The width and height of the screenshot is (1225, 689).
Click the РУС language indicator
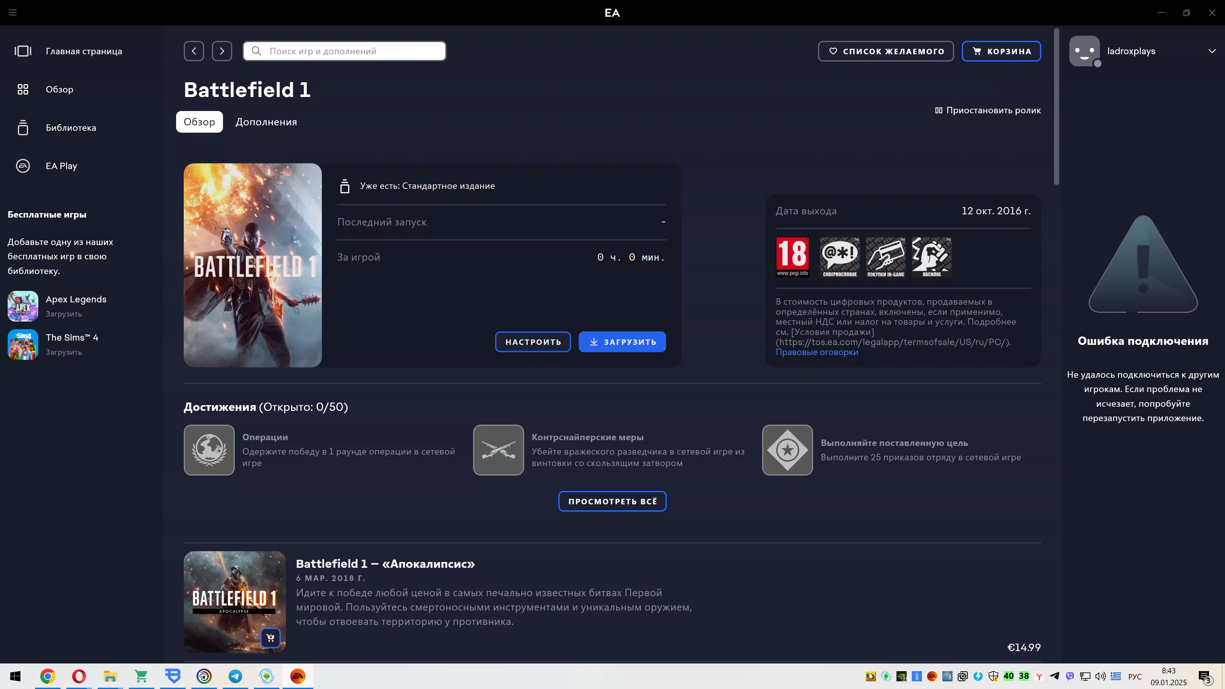pos(1135,676)
